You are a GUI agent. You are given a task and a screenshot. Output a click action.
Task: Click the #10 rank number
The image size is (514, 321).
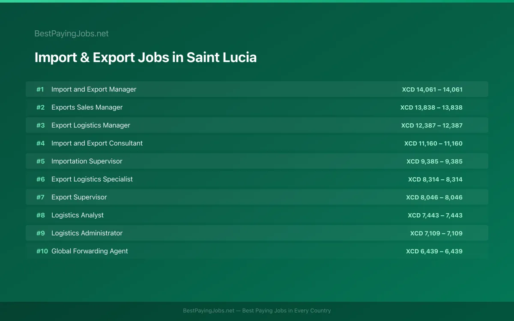click(x=42, y=251)
